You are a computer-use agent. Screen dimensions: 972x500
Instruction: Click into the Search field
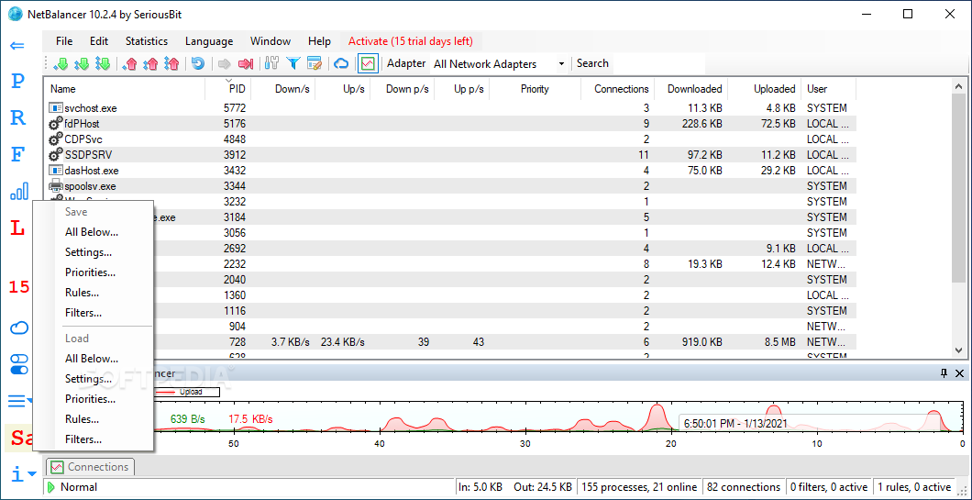[x=657, y=63]
